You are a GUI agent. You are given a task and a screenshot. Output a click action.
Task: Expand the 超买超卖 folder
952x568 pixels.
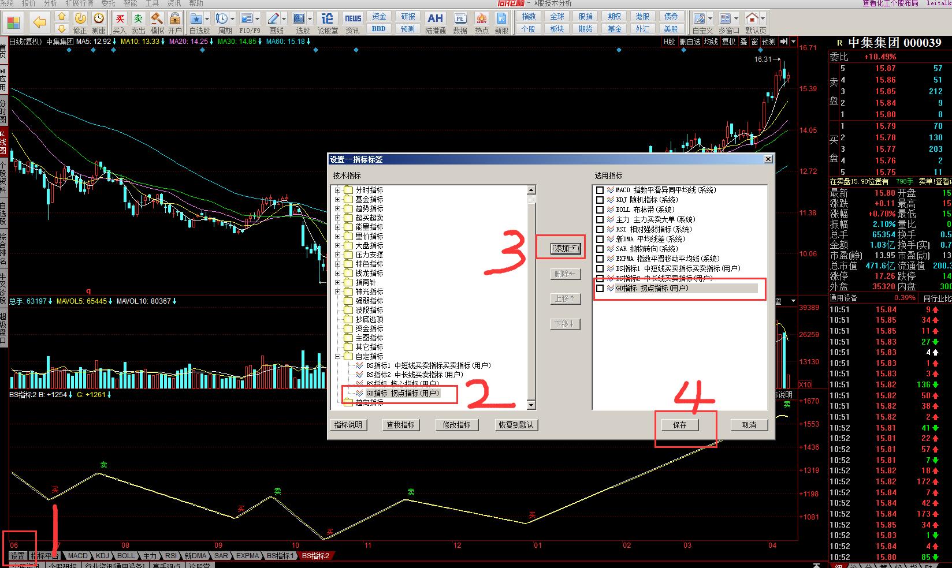tap(338, 218)
